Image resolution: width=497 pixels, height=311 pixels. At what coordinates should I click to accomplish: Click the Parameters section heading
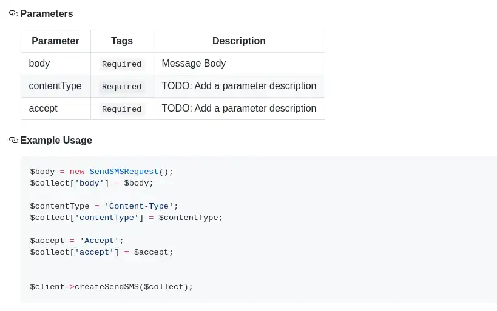click(x=47, y=13)
